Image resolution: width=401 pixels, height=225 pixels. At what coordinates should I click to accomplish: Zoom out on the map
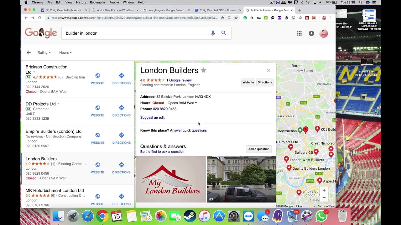point(324,197)
